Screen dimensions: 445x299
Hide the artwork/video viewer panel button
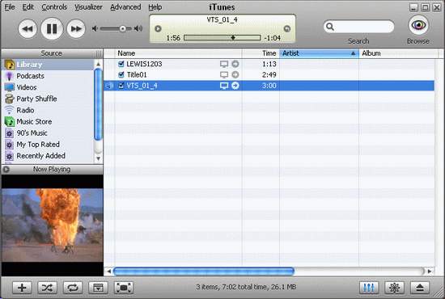point(98,288)
